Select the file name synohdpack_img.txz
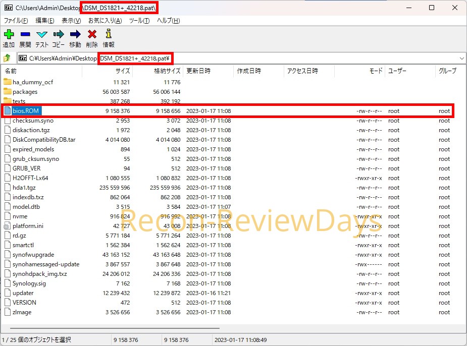This screenshot has height=346, width=467. coord(39,274)
